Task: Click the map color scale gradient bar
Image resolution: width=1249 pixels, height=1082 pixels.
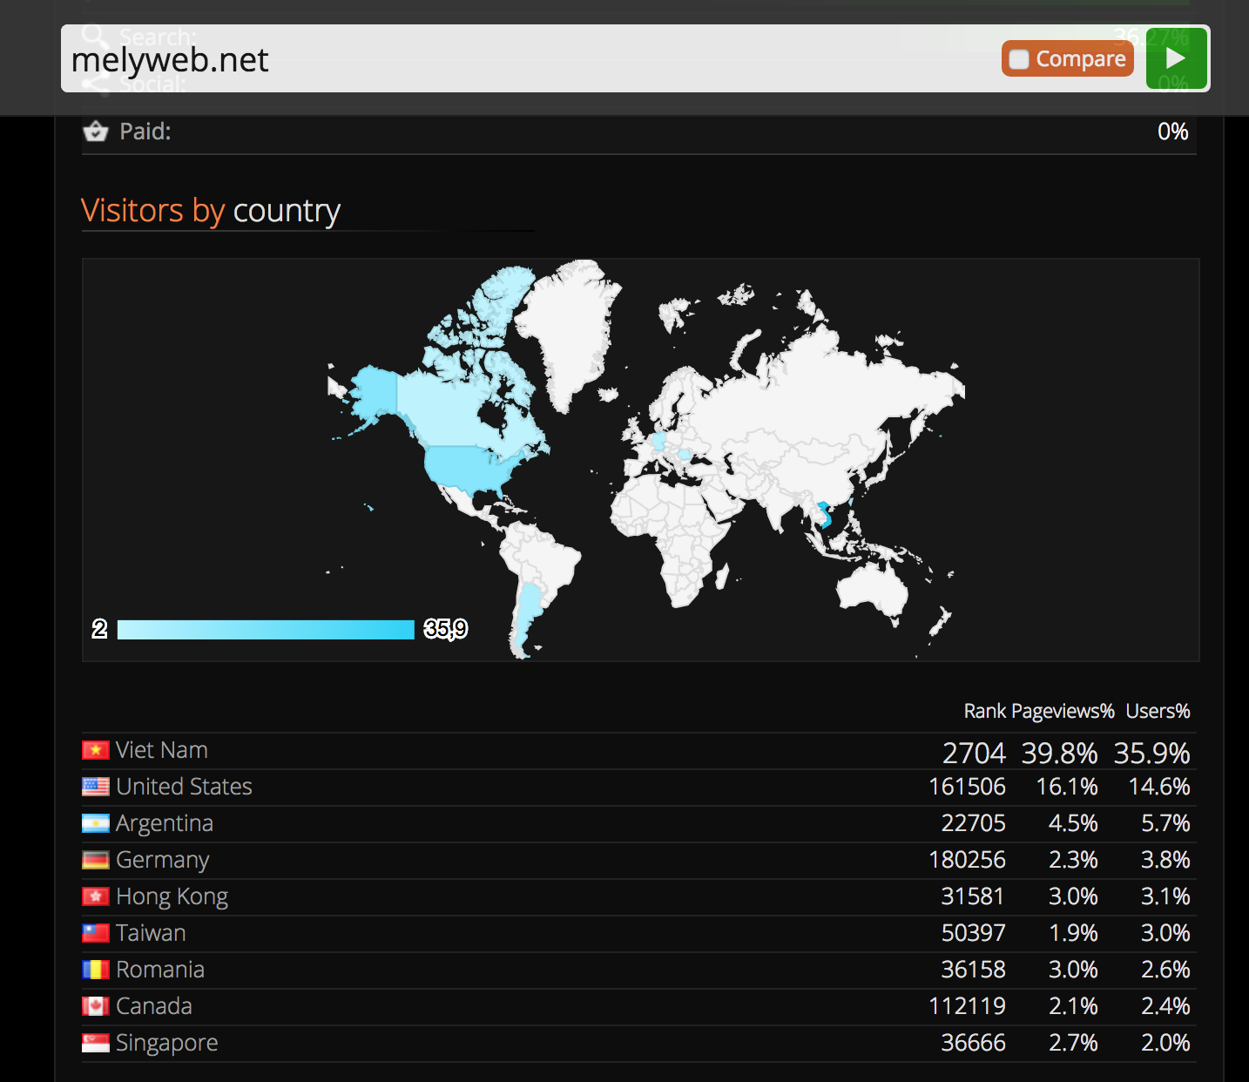Action: tap(266, 629)
